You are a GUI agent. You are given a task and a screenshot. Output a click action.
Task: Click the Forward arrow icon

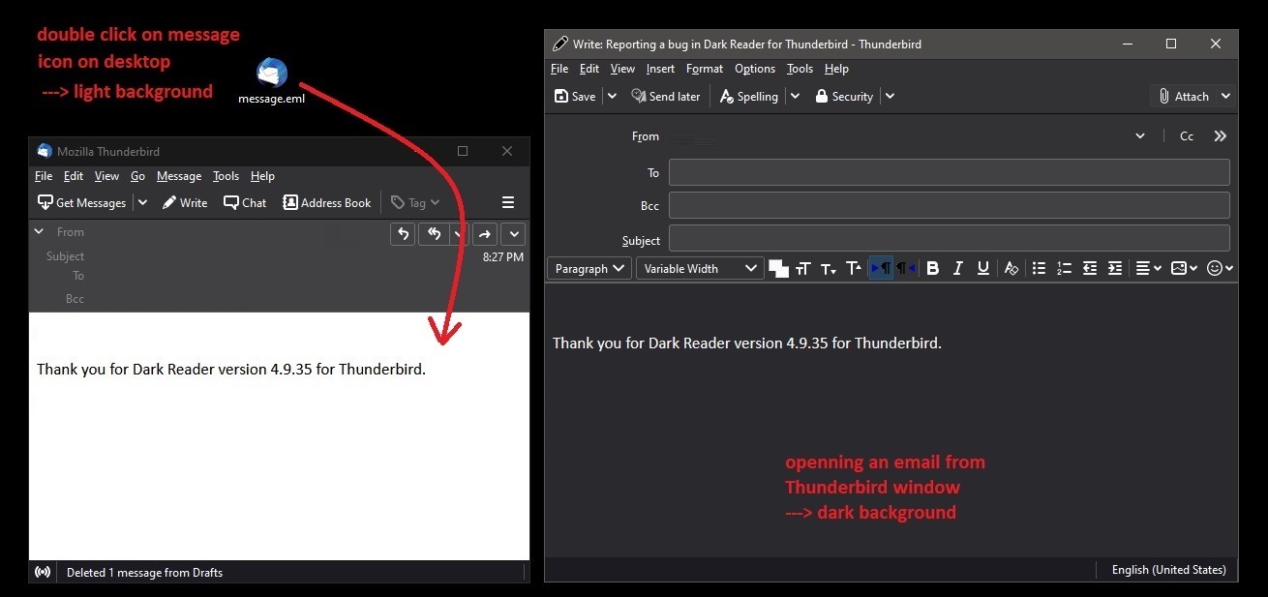[484, 233]
